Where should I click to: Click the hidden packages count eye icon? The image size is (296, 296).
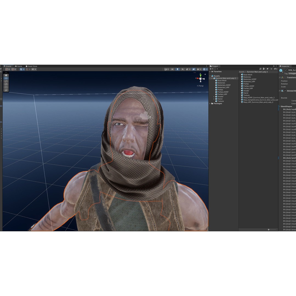click(276, 69)
